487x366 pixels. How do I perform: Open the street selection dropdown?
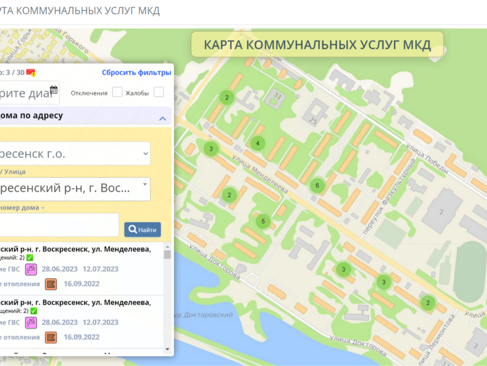75,189
